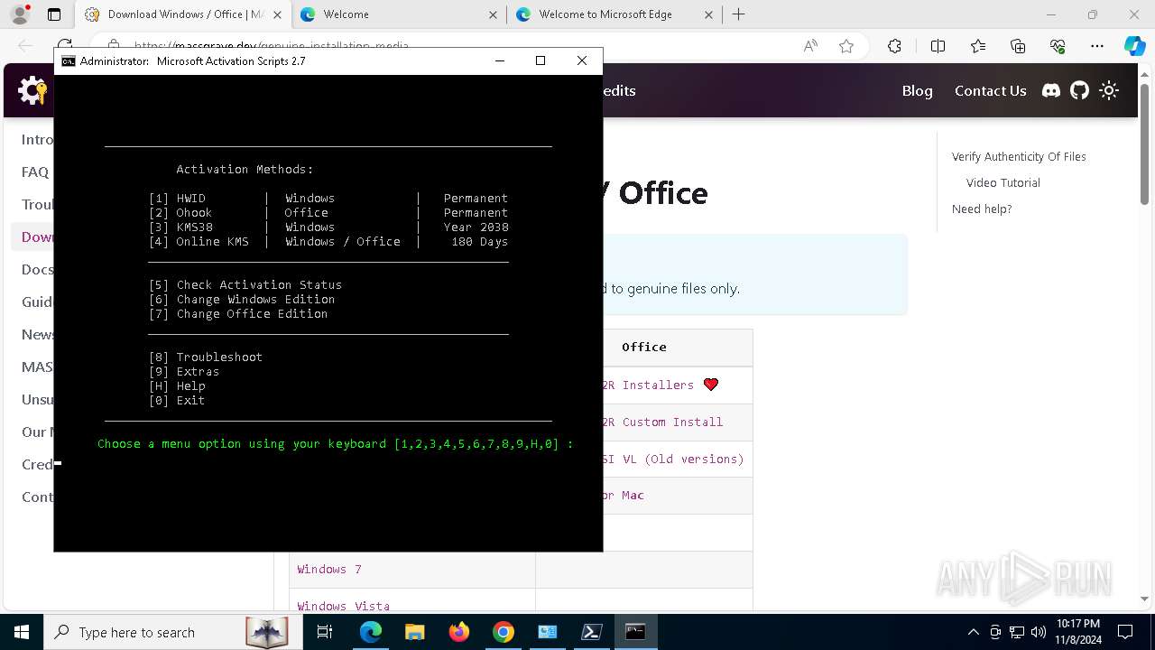1155x650 pixels.
Task: Click the Read aloud icon in address bar
Action: [810, 46]
